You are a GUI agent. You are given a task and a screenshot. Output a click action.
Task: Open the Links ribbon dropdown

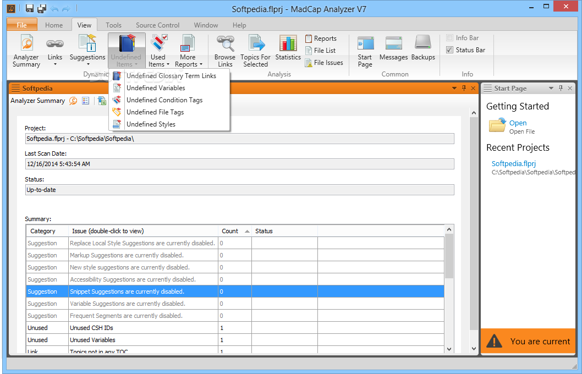click(55, 51)
